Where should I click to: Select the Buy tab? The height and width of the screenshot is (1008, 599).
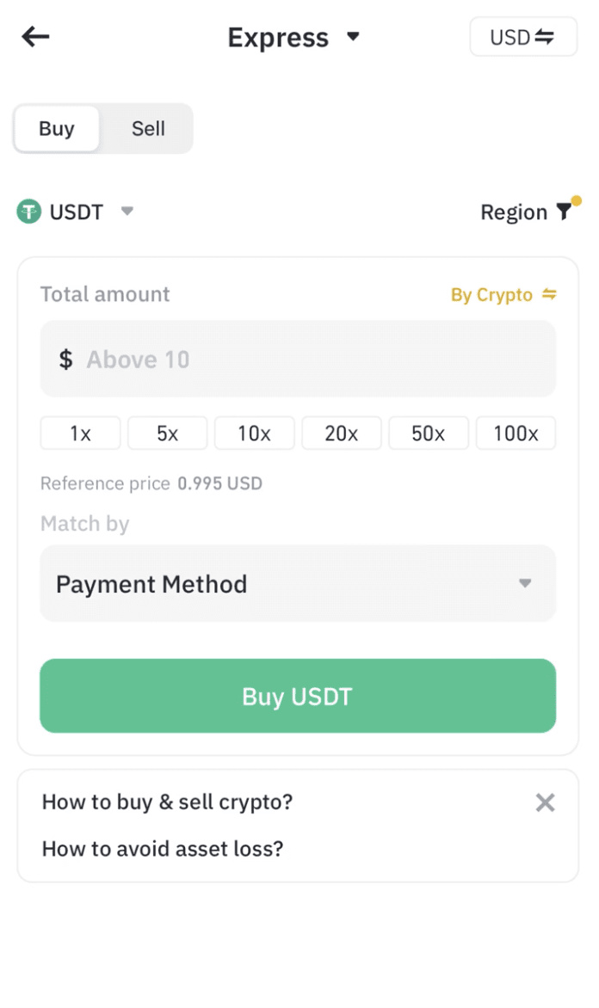tap(57, 129)
